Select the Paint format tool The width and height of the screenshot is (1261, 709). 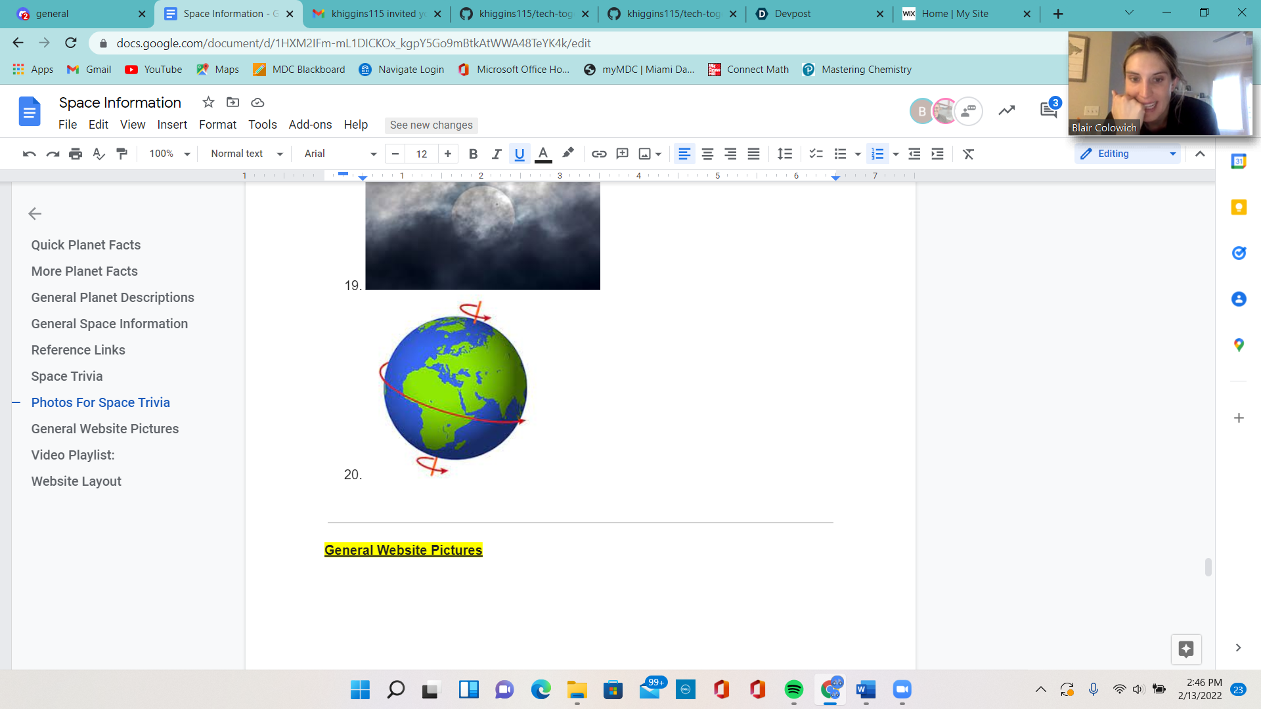coord(122,154)
